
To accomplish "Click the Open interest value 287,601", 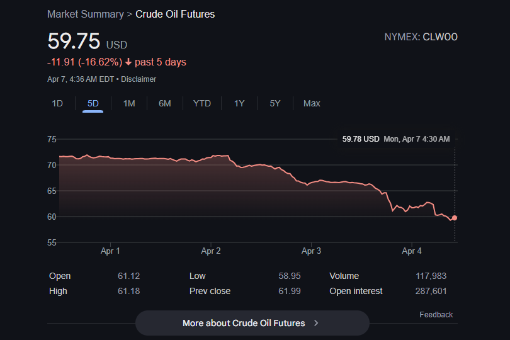I will (x=431, y=291).
